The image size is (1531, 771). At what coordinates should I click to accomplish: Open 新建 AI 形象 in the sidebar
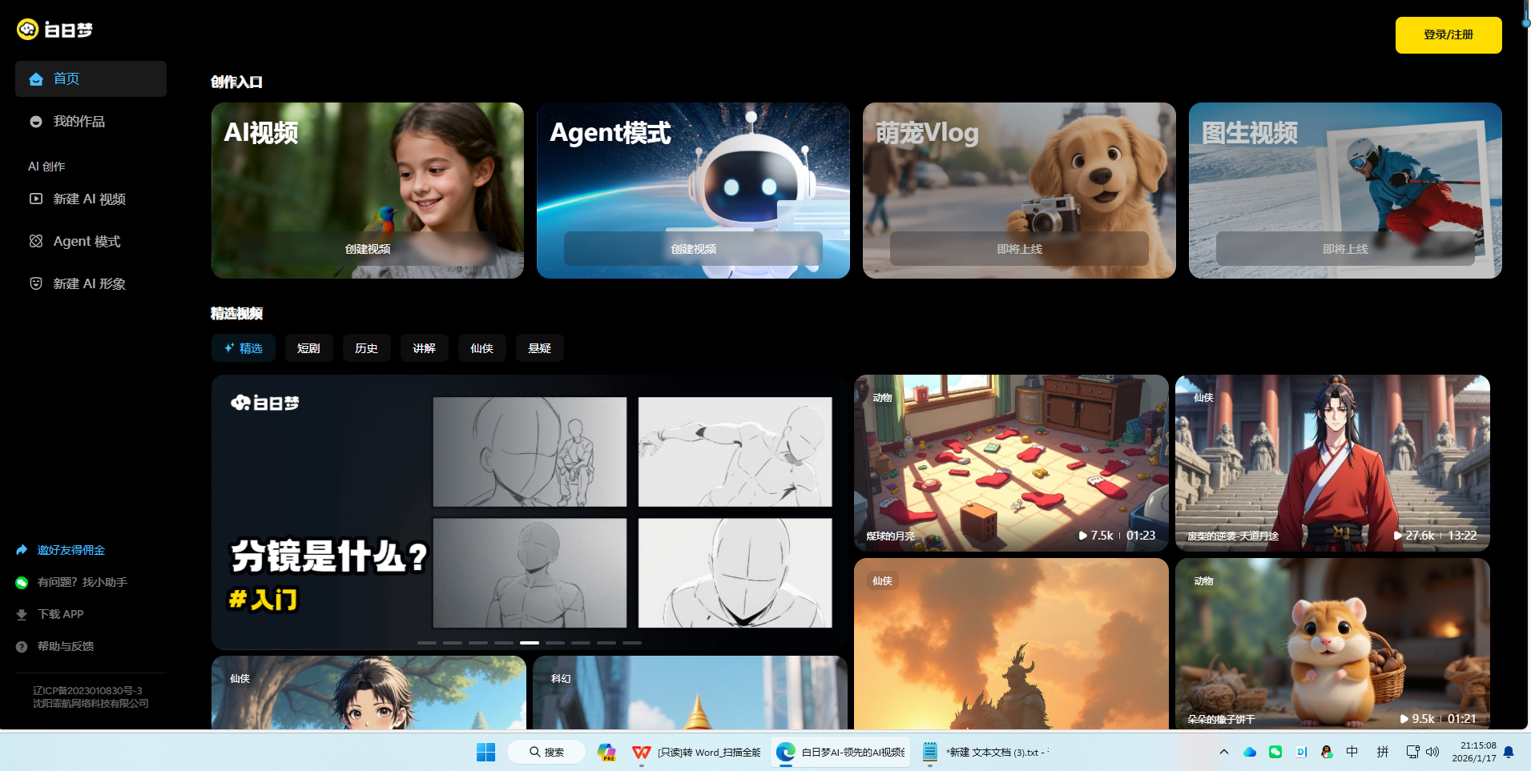coord(91,283)
